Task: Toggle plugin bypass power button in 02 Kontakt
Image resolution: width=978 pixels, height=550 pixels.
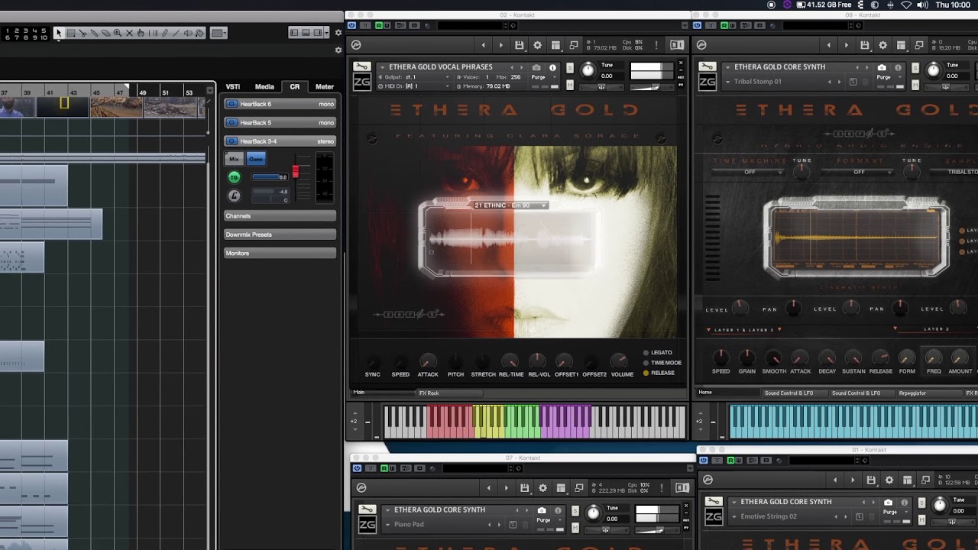Action: point(352,25)
